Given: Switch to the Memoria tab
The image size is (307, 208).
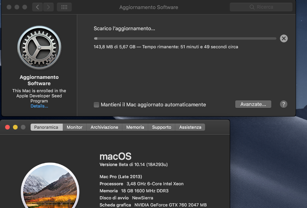Looking at the screenshot, I should (x=135, y=127).
